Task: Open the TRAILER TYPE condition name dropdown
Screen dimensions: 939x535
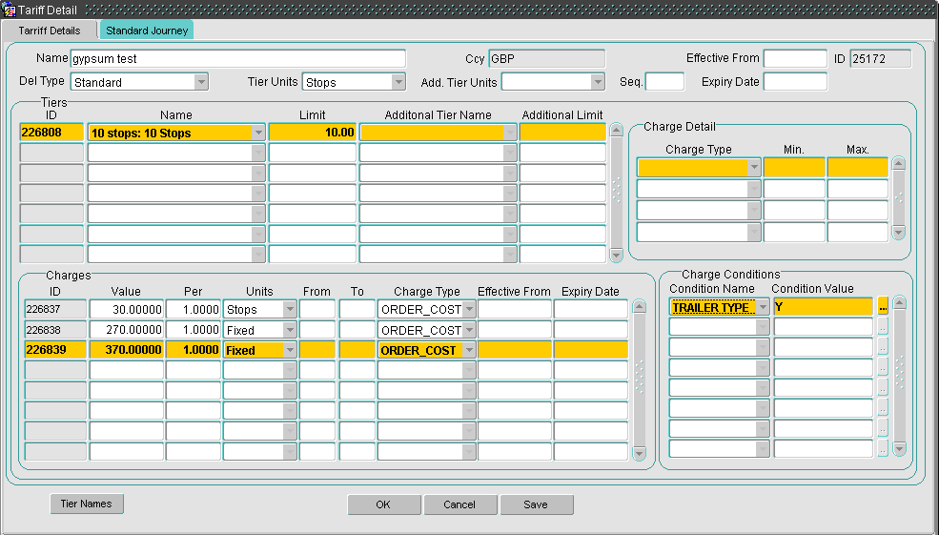Action: point(763,307)
